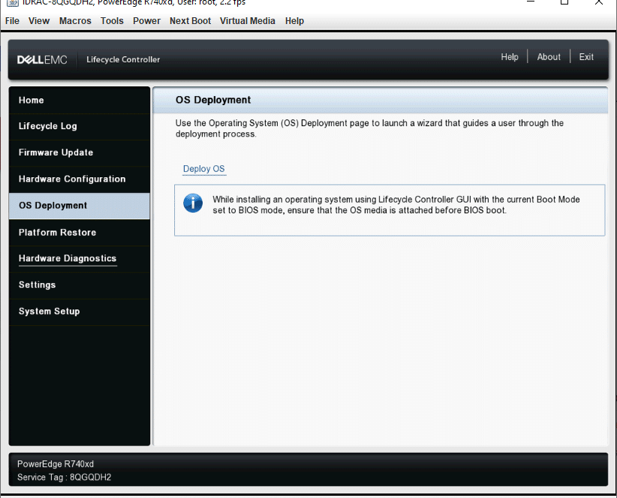The image size is (617, 498).
Task: Open the Macros menu
Action: click(75, 21)
